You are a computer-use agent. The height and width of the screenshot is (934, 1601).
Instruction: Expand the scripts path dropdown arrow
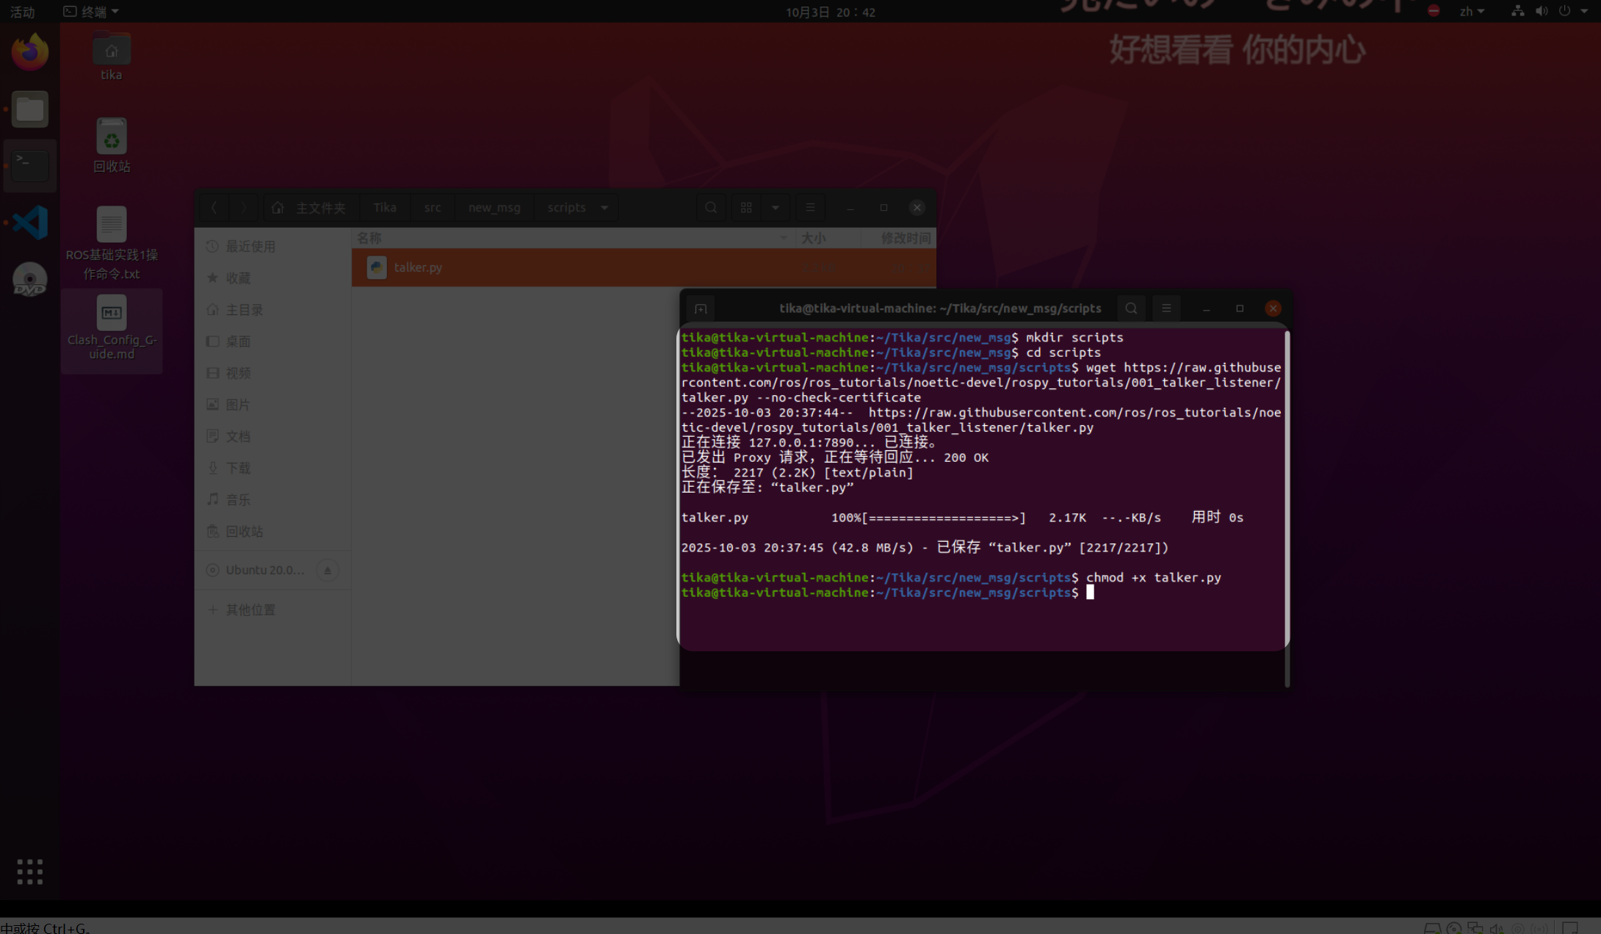[x=604, y=208]
